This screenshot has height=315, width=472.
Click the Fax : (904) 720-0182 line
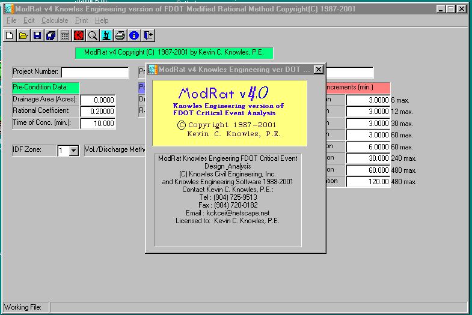tap(228, 205)
